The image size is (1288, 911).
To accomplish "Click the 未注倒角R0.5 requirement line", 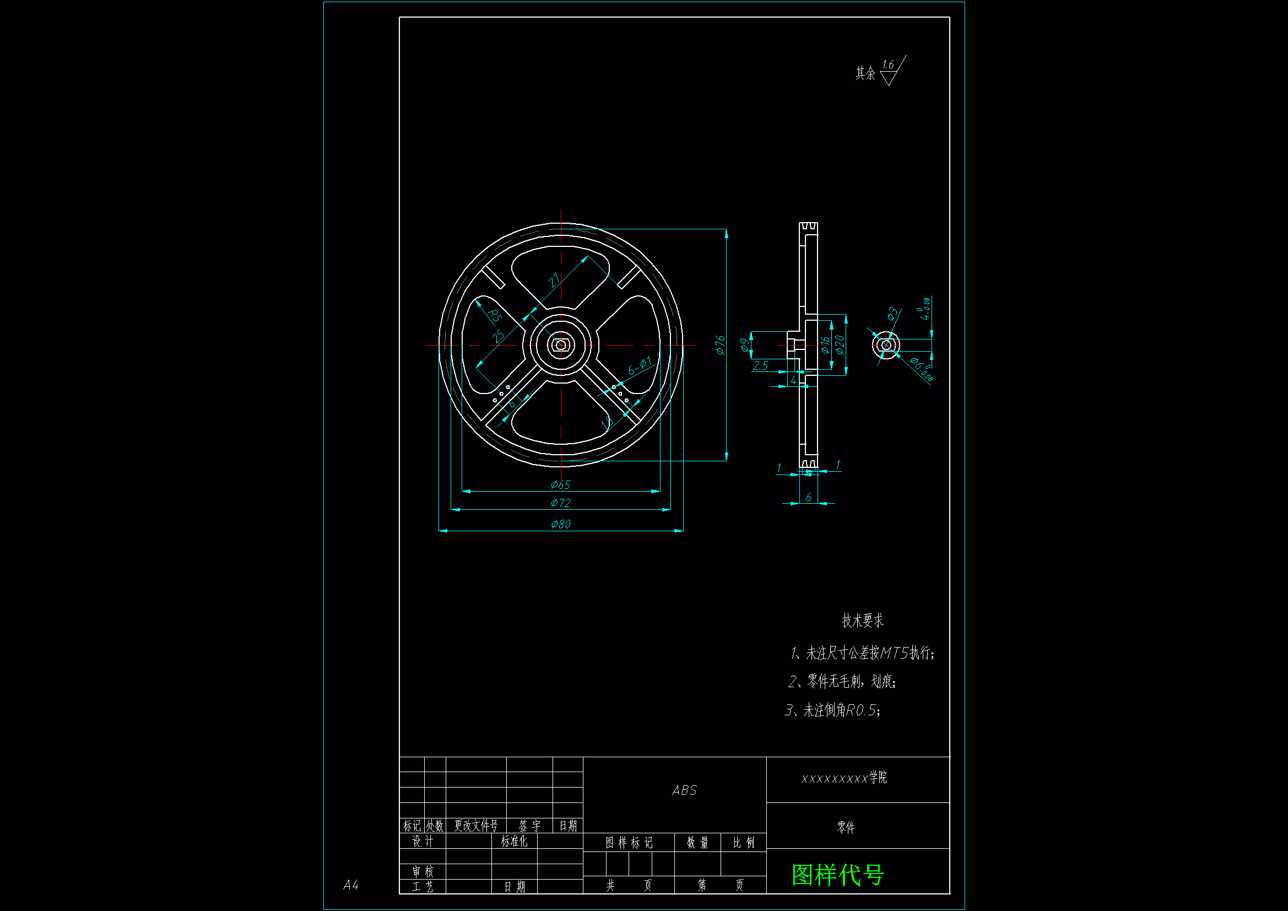I will tap(832, 710).
